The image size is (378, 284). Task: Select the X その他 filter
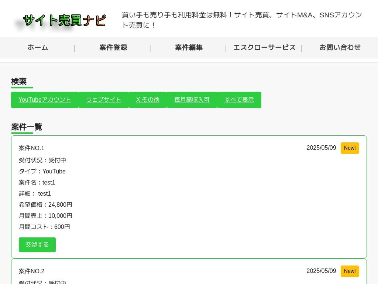[148, 100]
